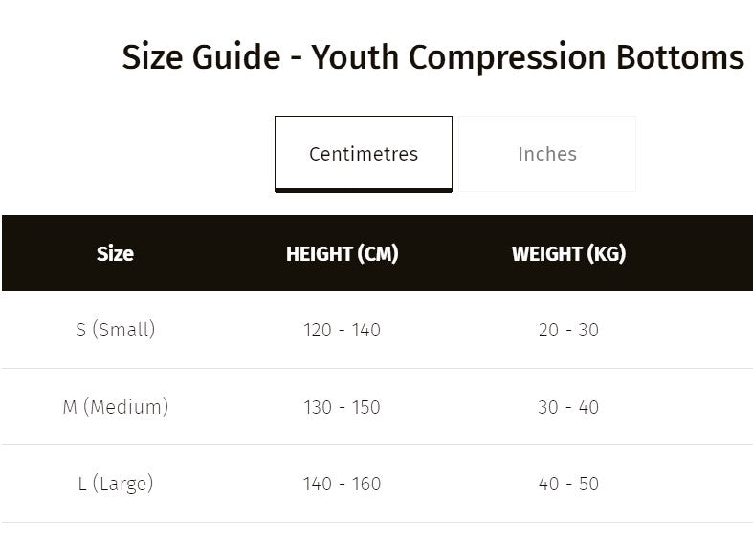Switch to the Inches tab
Image resolution: width=753 pixels, height=539 pixels.
pyautogui.click(x=547, y=154)
